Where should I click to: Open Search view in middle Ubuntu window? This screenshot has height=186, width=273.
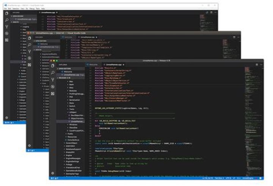[30, 45]
